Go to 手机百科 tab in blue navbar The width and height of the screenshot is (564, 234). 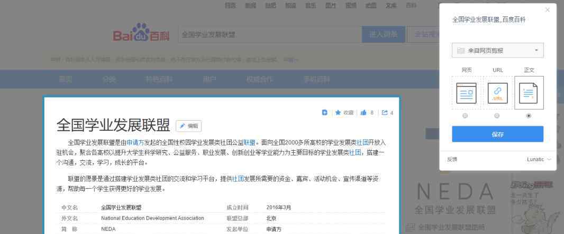(316, 79)
